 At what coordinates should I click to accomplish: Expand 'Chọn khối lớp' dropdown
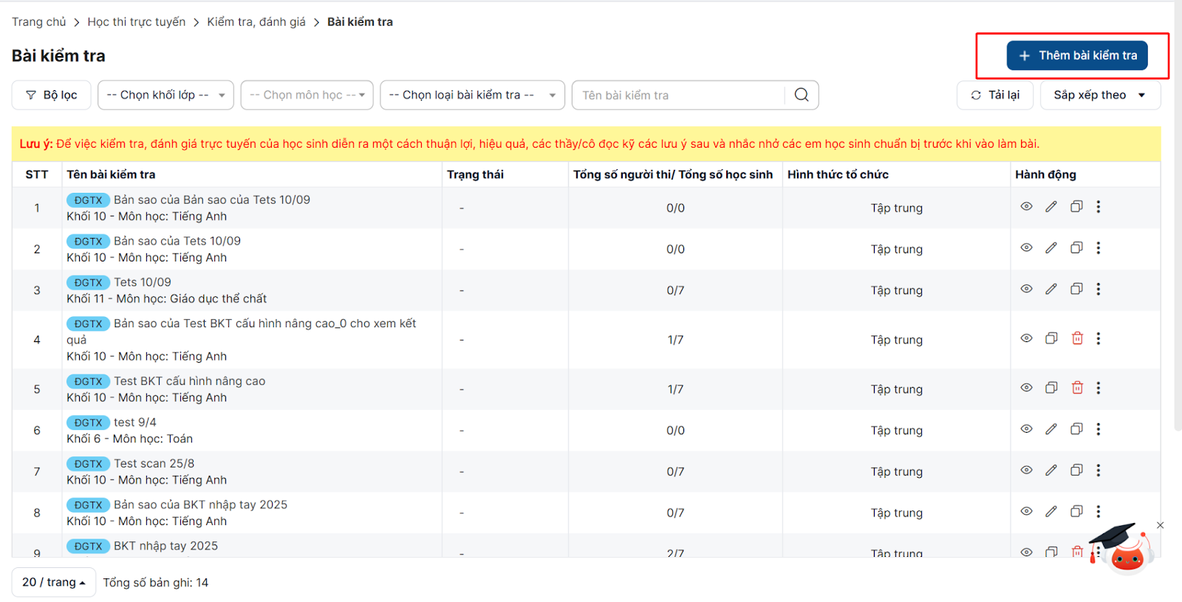pyautogui.click(x=165, y=95)
